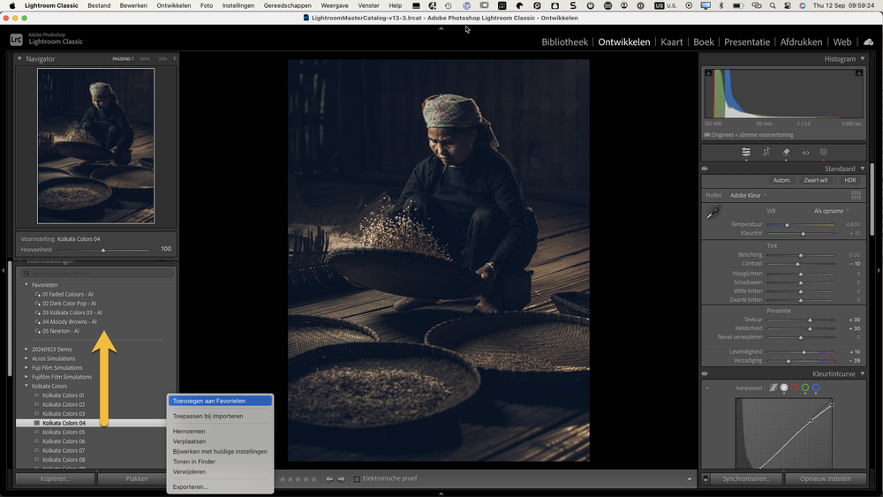
Task: Click the Kolkata Colors 01 preset
Action: 63,395
